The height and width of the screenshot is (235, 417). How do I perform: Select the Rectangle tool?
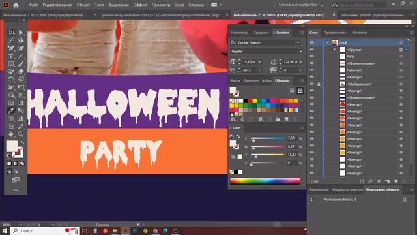11,64
